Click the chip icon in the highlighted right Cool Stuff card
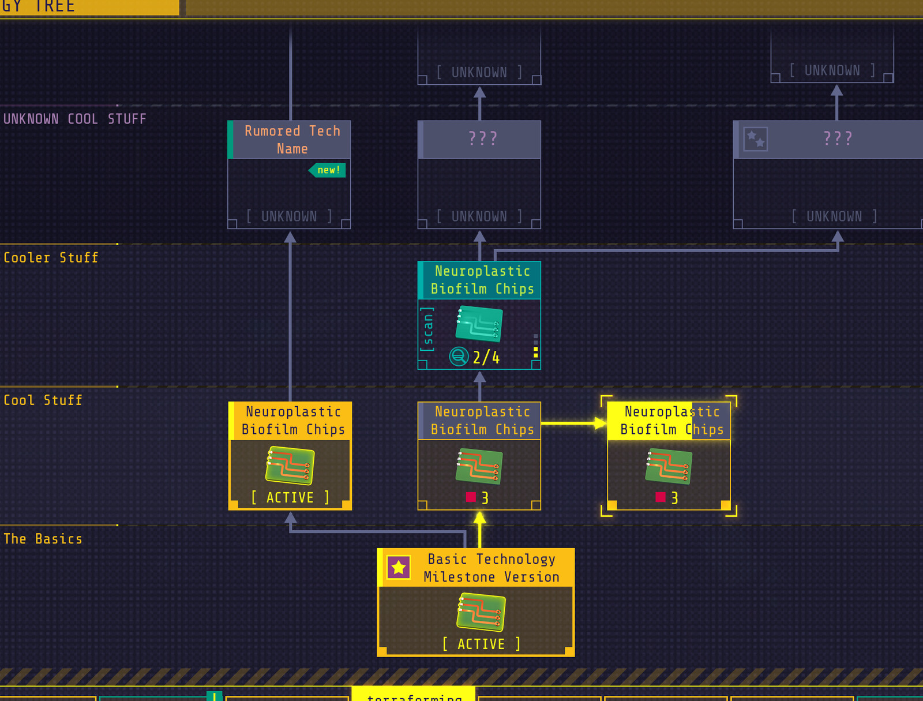This screenshot has height=701, width=923. pos(669,466)
